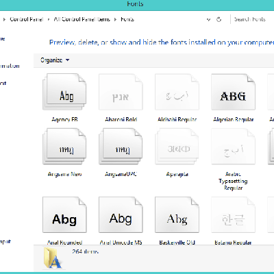Select the Arial Unicode MS font icon

pos(121,215)
